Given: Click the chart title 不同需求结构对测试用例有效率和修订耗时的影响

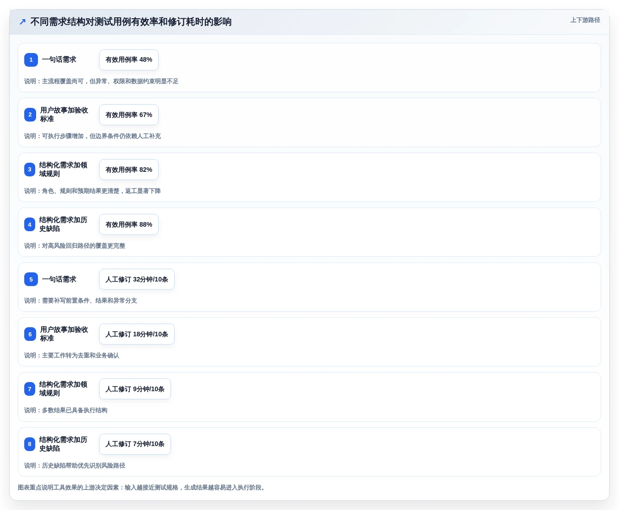Looking at the screenshot, I should [131, 22].
